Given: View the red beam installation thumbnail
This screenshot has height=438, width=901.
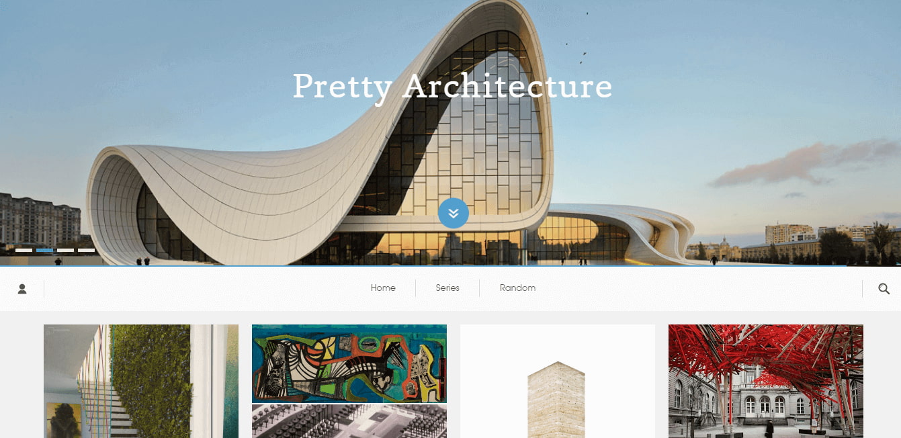Looking at the screenshot, I should [766, 381].
